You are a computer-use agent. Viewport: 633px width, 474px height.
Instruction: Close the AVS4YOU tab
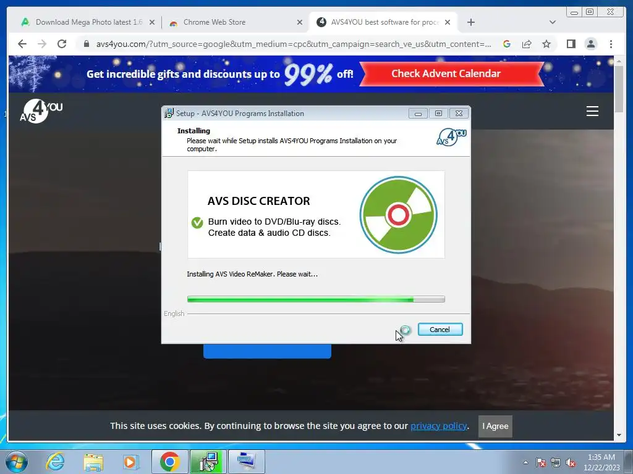[x=448, y=23]
